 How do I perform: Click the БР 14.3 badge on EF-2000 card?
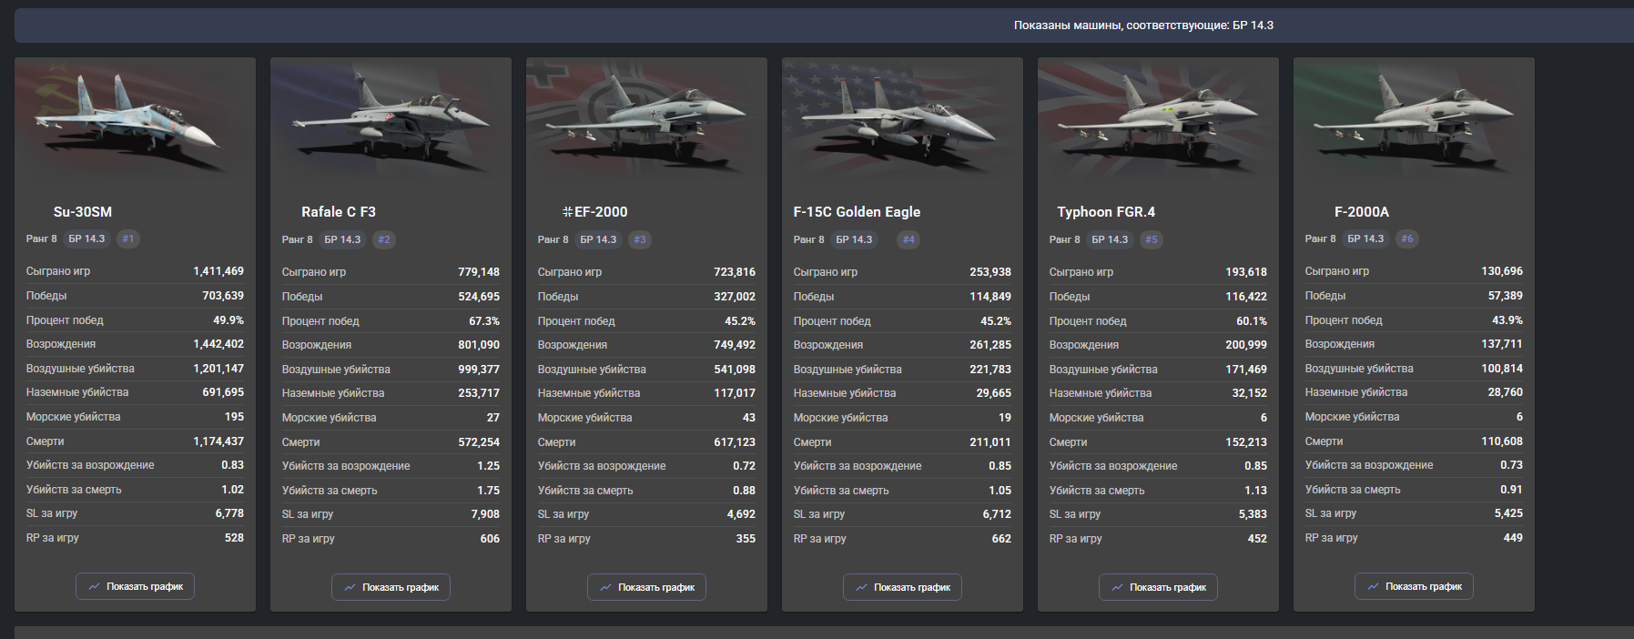tap(599, 240)
